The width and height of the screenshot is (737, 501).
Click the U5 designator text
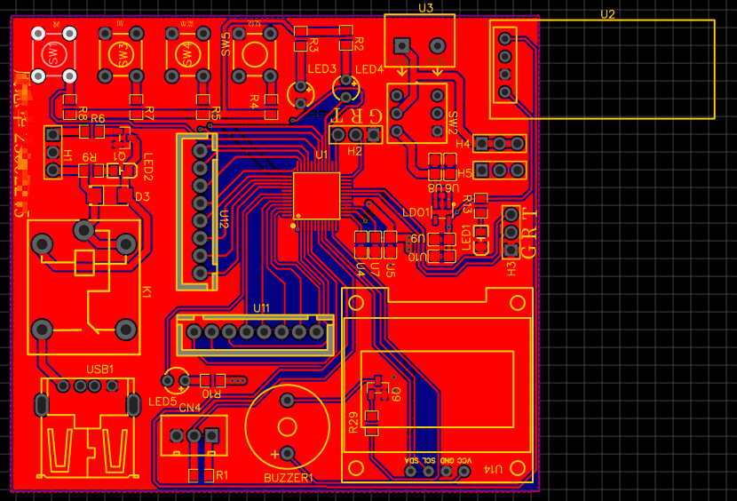coord(390,270)
